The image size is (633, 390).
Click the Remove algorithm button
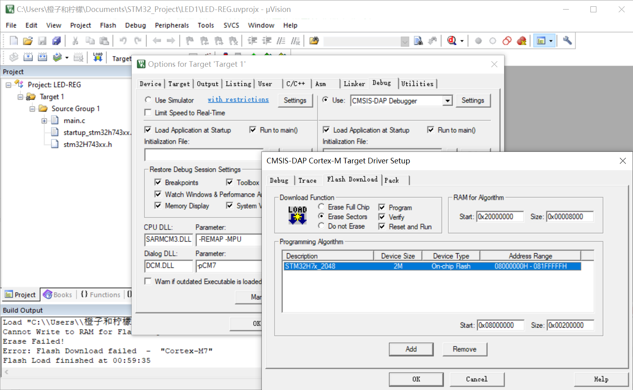coord(464,349)
